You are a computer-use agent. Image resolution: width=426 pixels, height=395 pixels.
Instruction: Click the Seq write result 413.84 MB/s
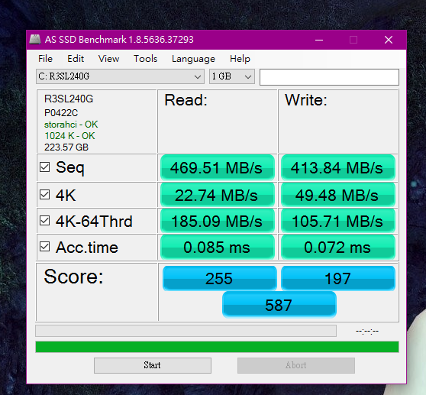pos(338,167)
